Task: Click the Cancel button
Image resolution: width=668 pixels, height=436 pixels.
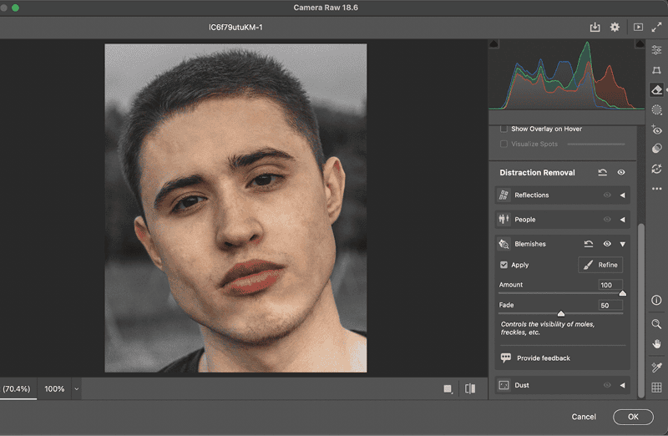Action: 584,417
